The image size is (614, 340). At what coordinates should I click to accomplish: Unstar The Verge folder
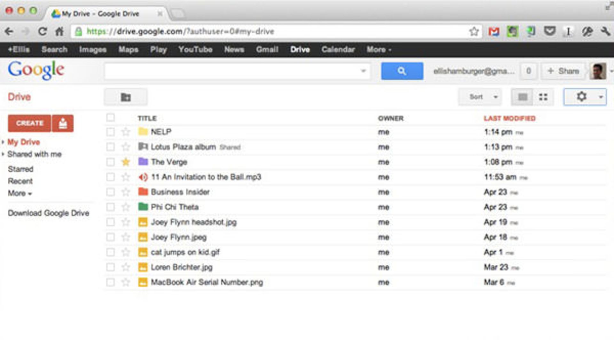126,162
